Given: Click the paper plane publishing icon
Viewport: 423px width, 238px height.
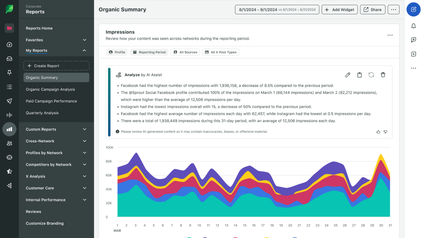Looking at the screenshot, I should click(x=9, y=101).
